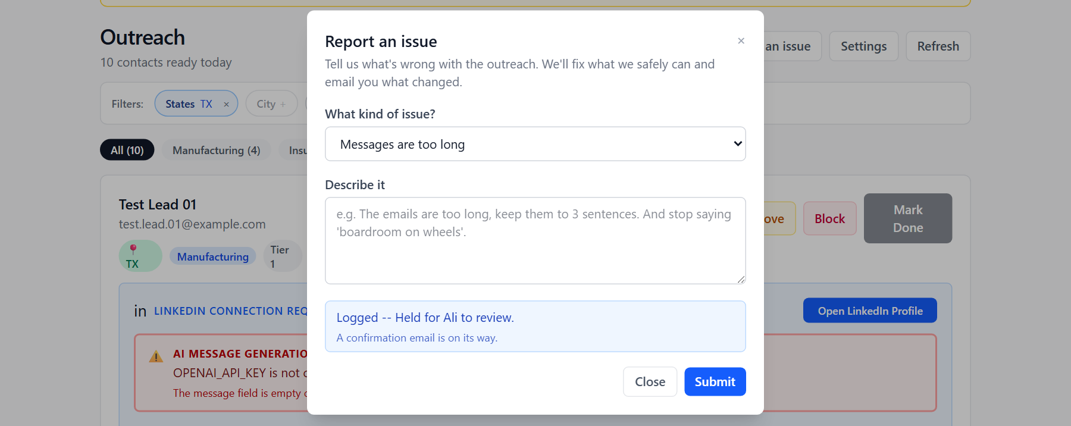The image size is (1071, 426).
Task: Click the Close button in the dialog
Action: [x=650, y=381]
